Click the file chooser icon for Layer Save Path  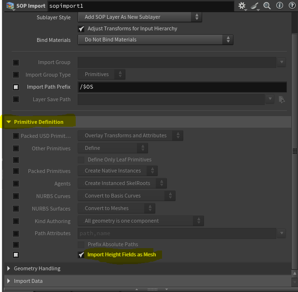(x=282, y=99)
